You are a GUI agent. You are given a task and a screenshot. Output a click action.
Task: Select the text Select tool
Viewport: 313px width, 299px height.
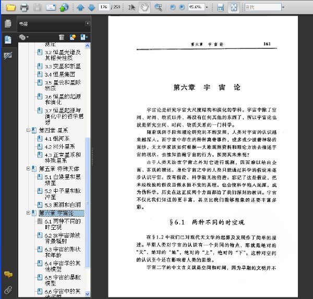pyautogui.click(x=131, y=8)
